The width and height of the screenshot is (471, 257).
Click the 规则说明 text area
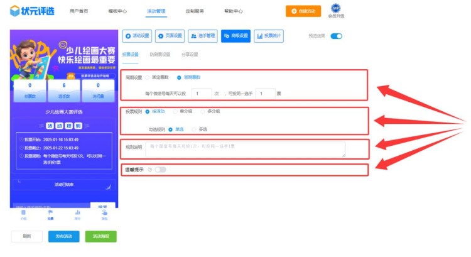point(245,149)
